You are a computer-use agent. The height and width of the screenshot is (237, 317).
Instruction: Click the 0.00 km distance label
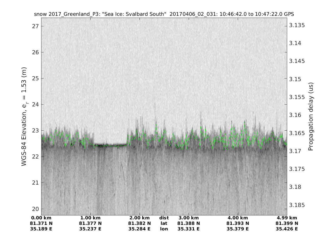[x=41, y=218]
